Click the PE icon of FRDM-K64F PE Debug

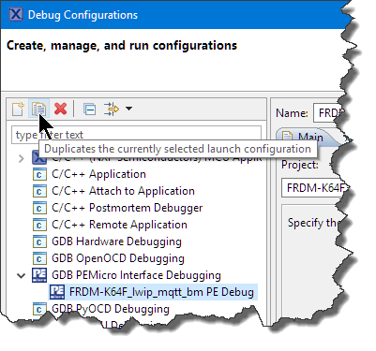[57, 292]
